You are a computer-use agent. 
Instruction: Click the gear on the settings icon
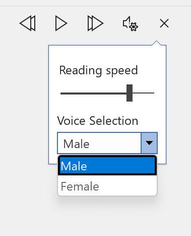click(x=134, y=27)
